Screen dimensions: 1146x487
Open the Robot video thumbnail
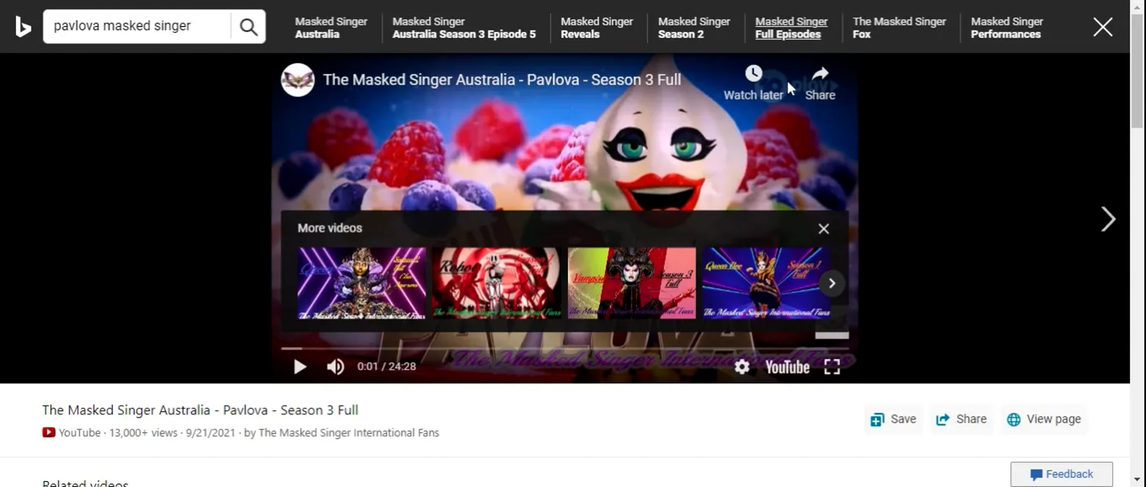coord(497,283)
